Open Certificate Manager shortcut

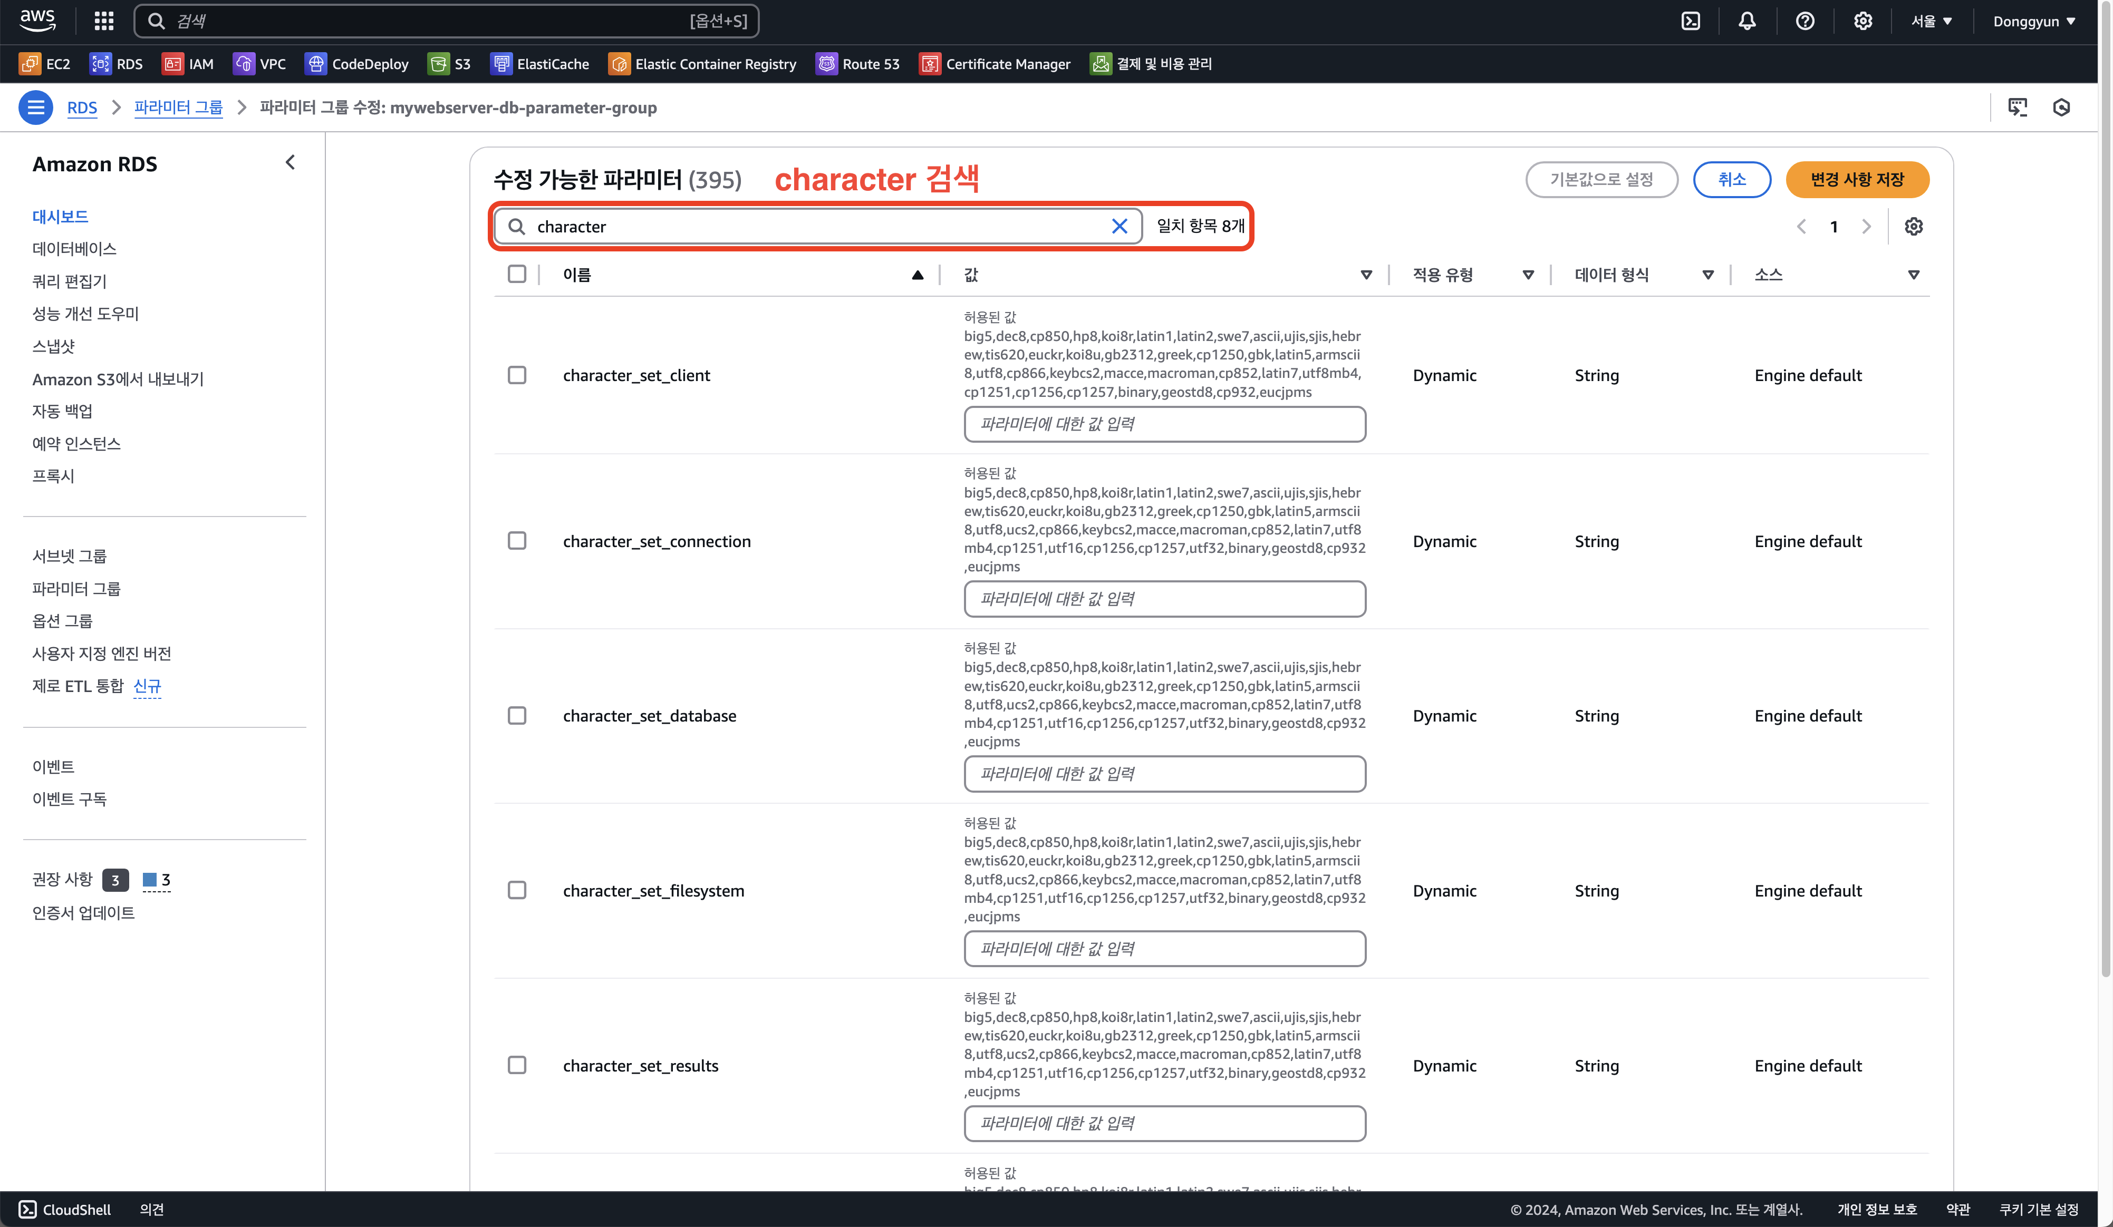click(x=995, y=64)
